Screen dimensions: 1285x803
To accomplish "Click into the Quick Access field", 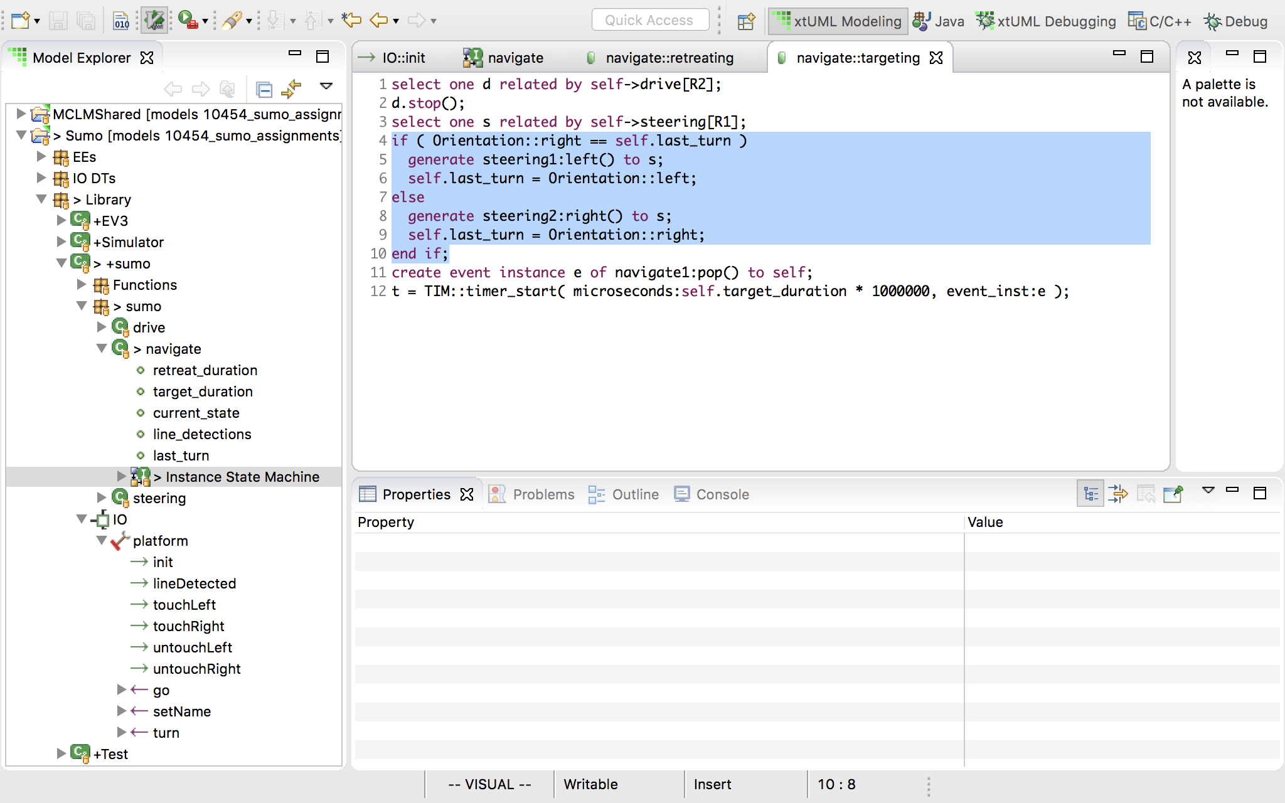I will (650, 20).
